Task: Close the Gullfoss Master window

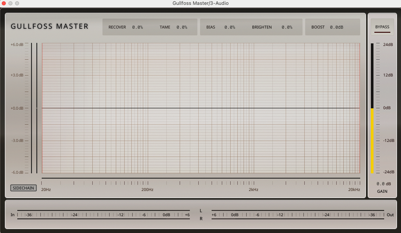Action: (3, 3)
